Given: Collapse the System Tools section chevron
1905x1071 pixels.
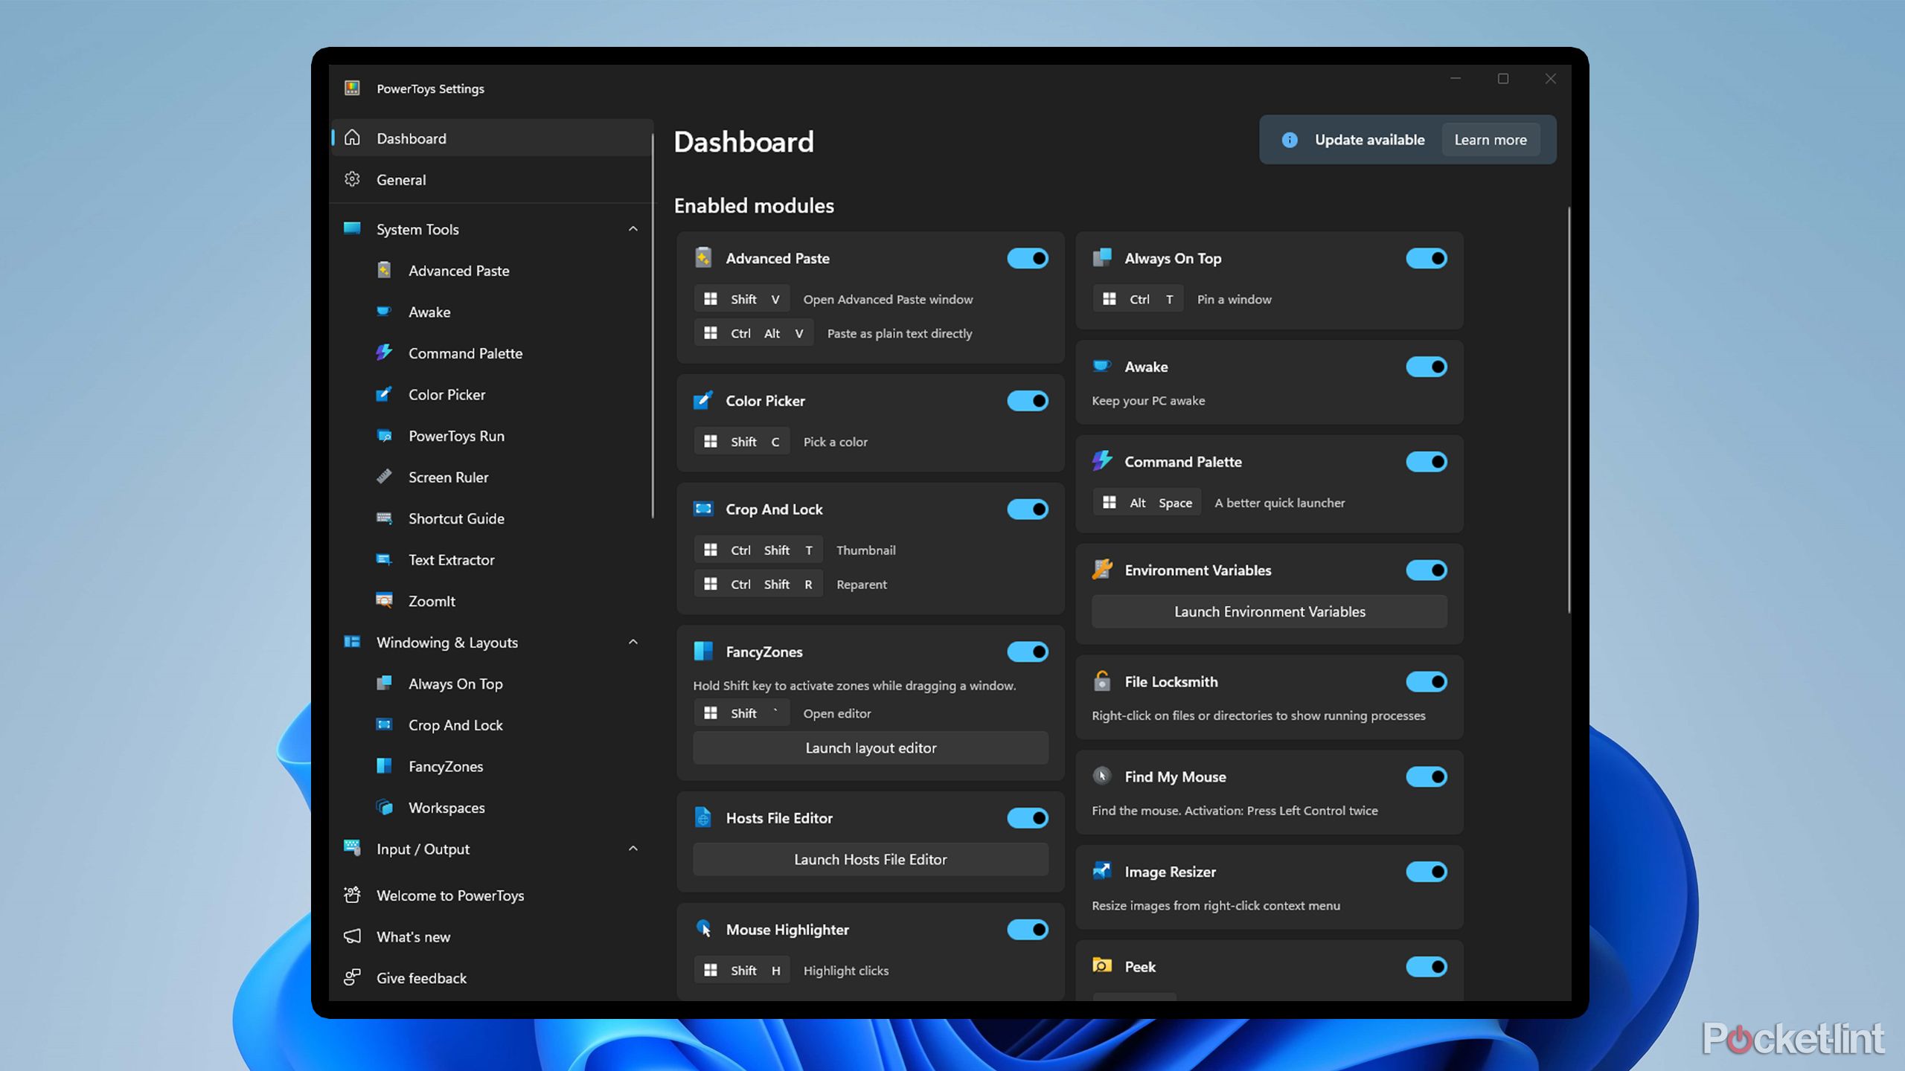Looking at the screenshot, I should click(x=633, y=229).
